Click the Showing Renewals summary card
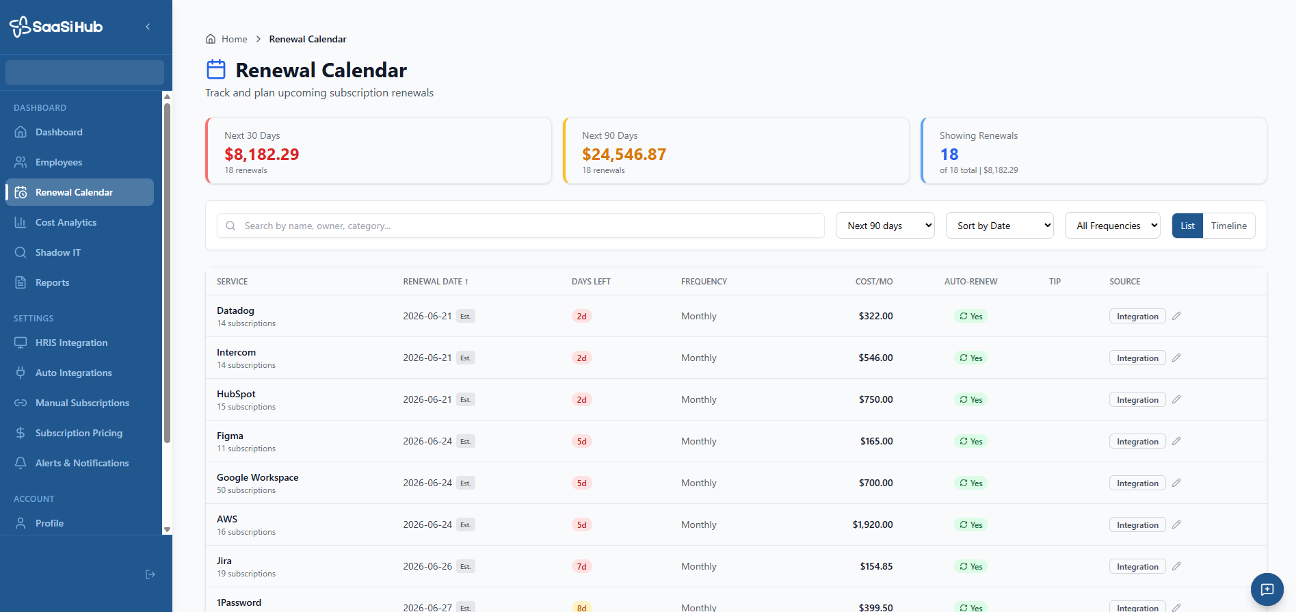This screenshot has height=612, width=1296. tap(1094, 150)
